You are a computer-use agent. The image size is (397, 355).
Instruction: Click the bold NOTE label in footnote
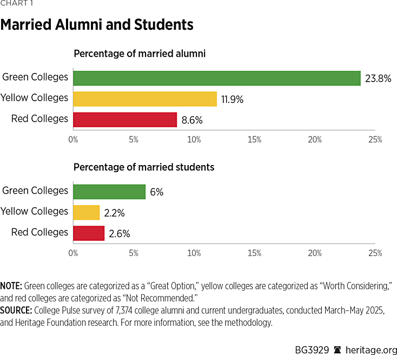(11, 285)
